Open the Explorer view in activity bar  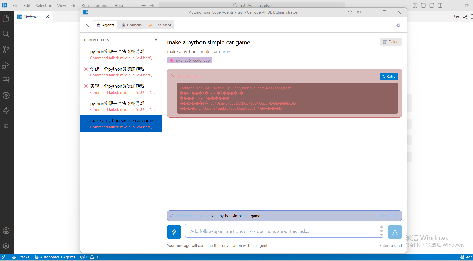point(6,18)
